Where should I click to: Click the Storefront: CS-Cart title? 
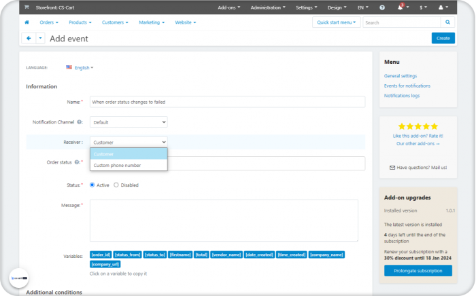(55, 7)
